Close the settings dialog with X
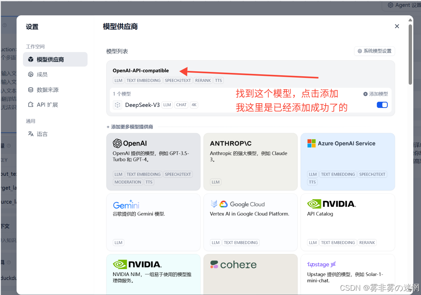421x295 pixels. tap(397, 26)
